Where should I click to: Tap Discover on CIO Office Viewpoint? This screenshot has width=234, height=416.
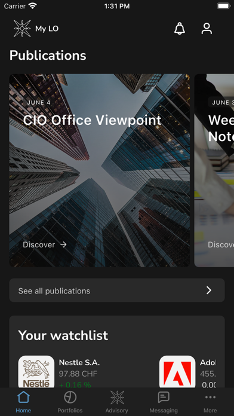39,244
